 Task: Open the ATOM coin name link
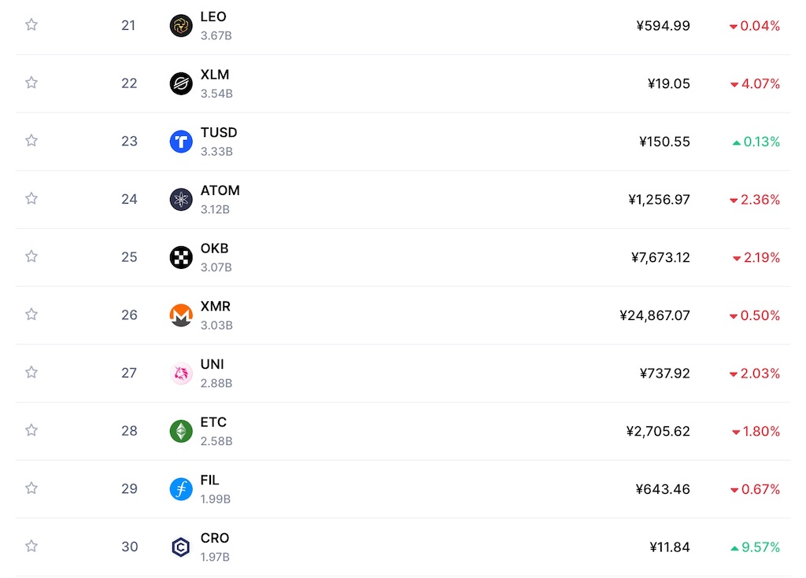220,190
